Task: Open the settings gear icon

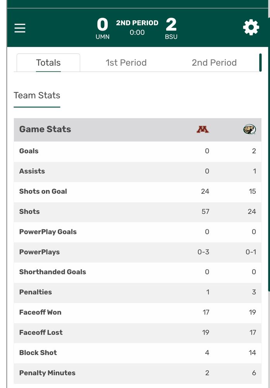Action: [x=251, y=28]
